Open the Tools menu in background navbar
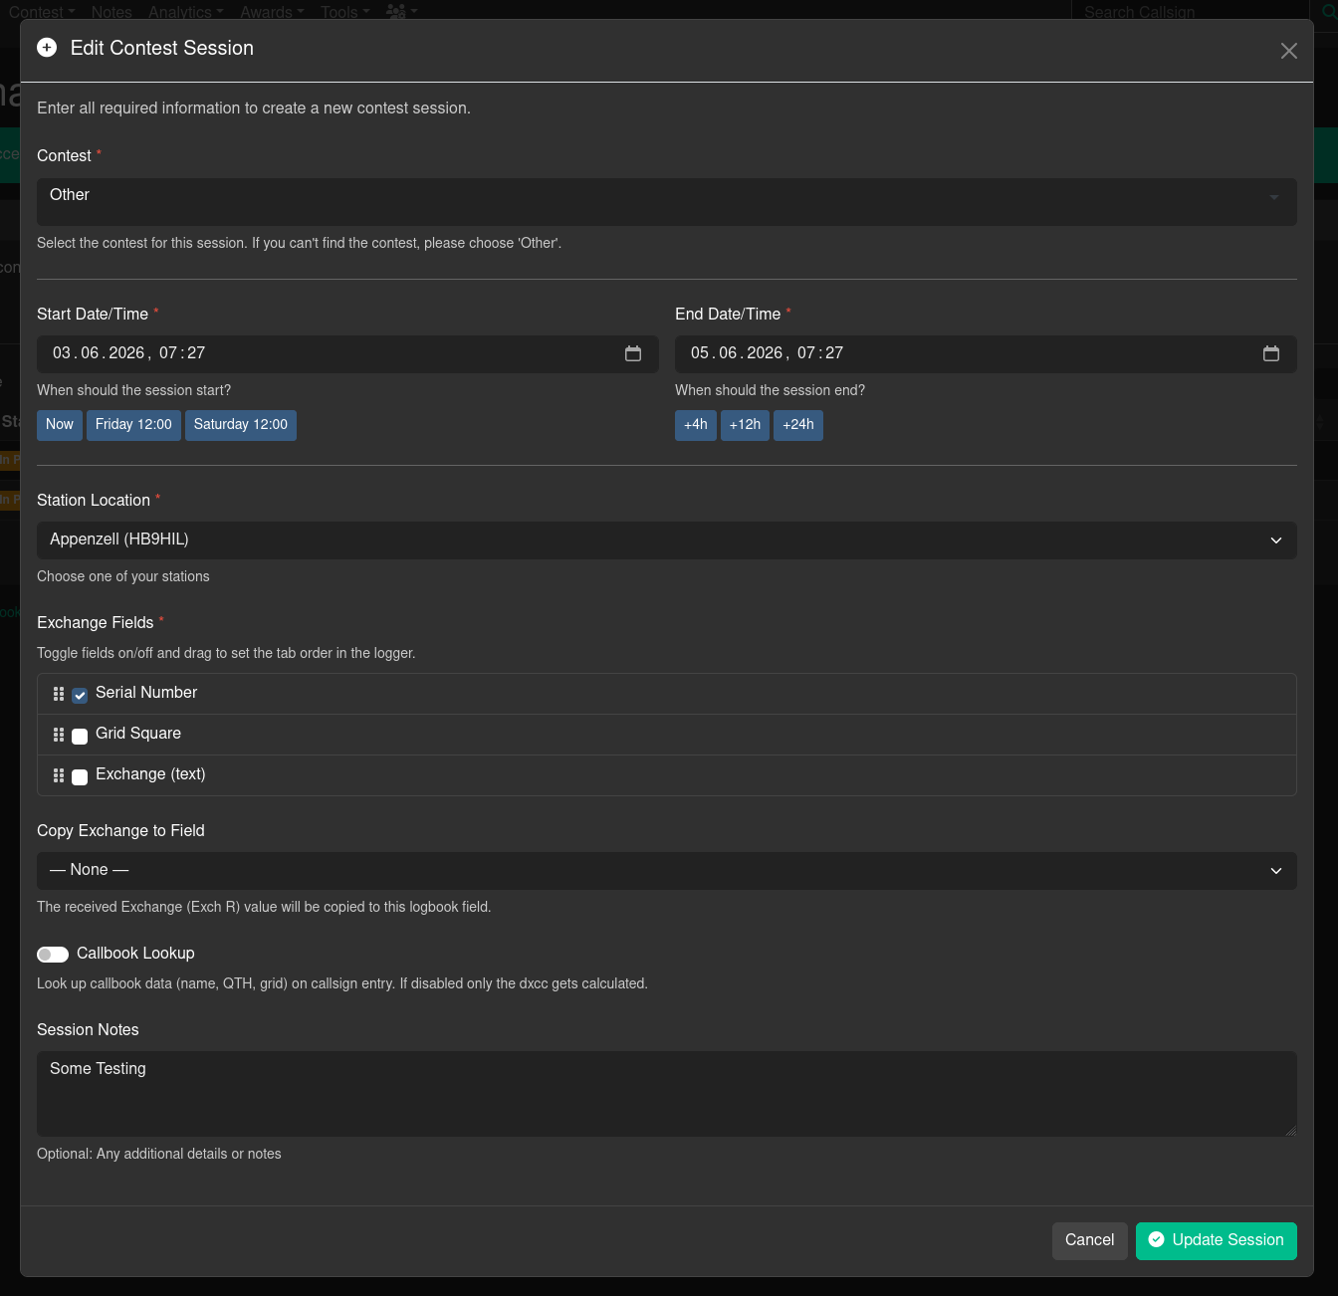The width and height of the screenshot is (1338, 1296). pyautogui.click(x=345, y=12)
